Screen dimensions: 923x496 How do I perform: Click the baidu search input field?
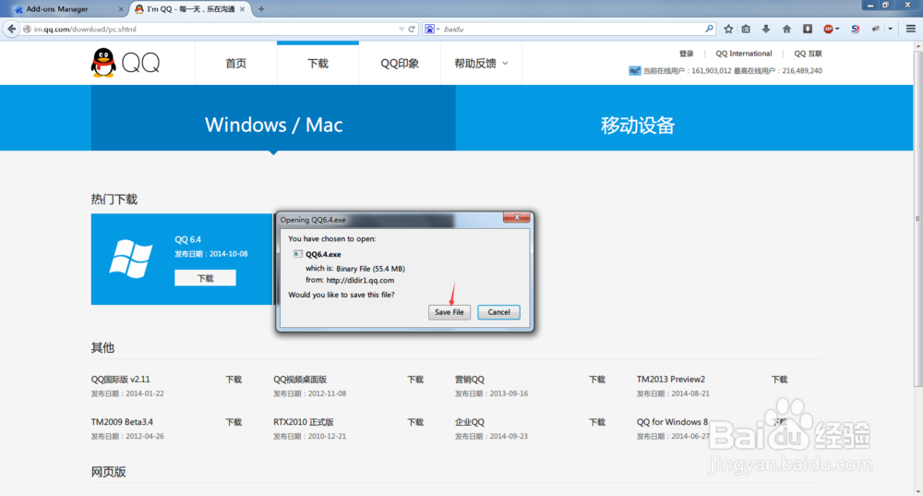coord(572,29)
